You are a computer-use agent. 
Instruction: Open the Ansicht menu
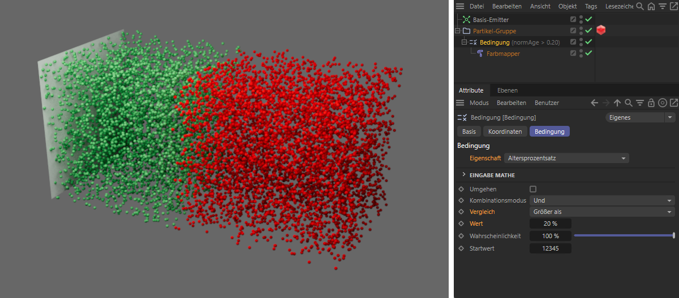pos(540,6)
